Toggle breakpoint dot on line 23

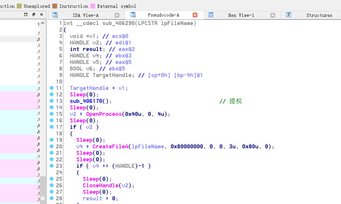pos(52,166)
